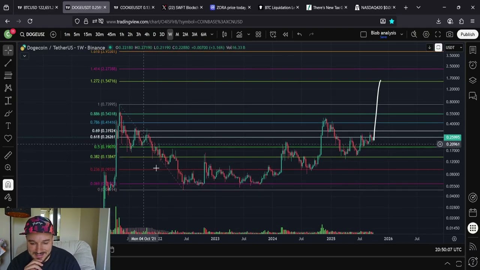Switch to the 1h timeframe
This screenshot has height=270, width=480.
[x=121, y=34]
